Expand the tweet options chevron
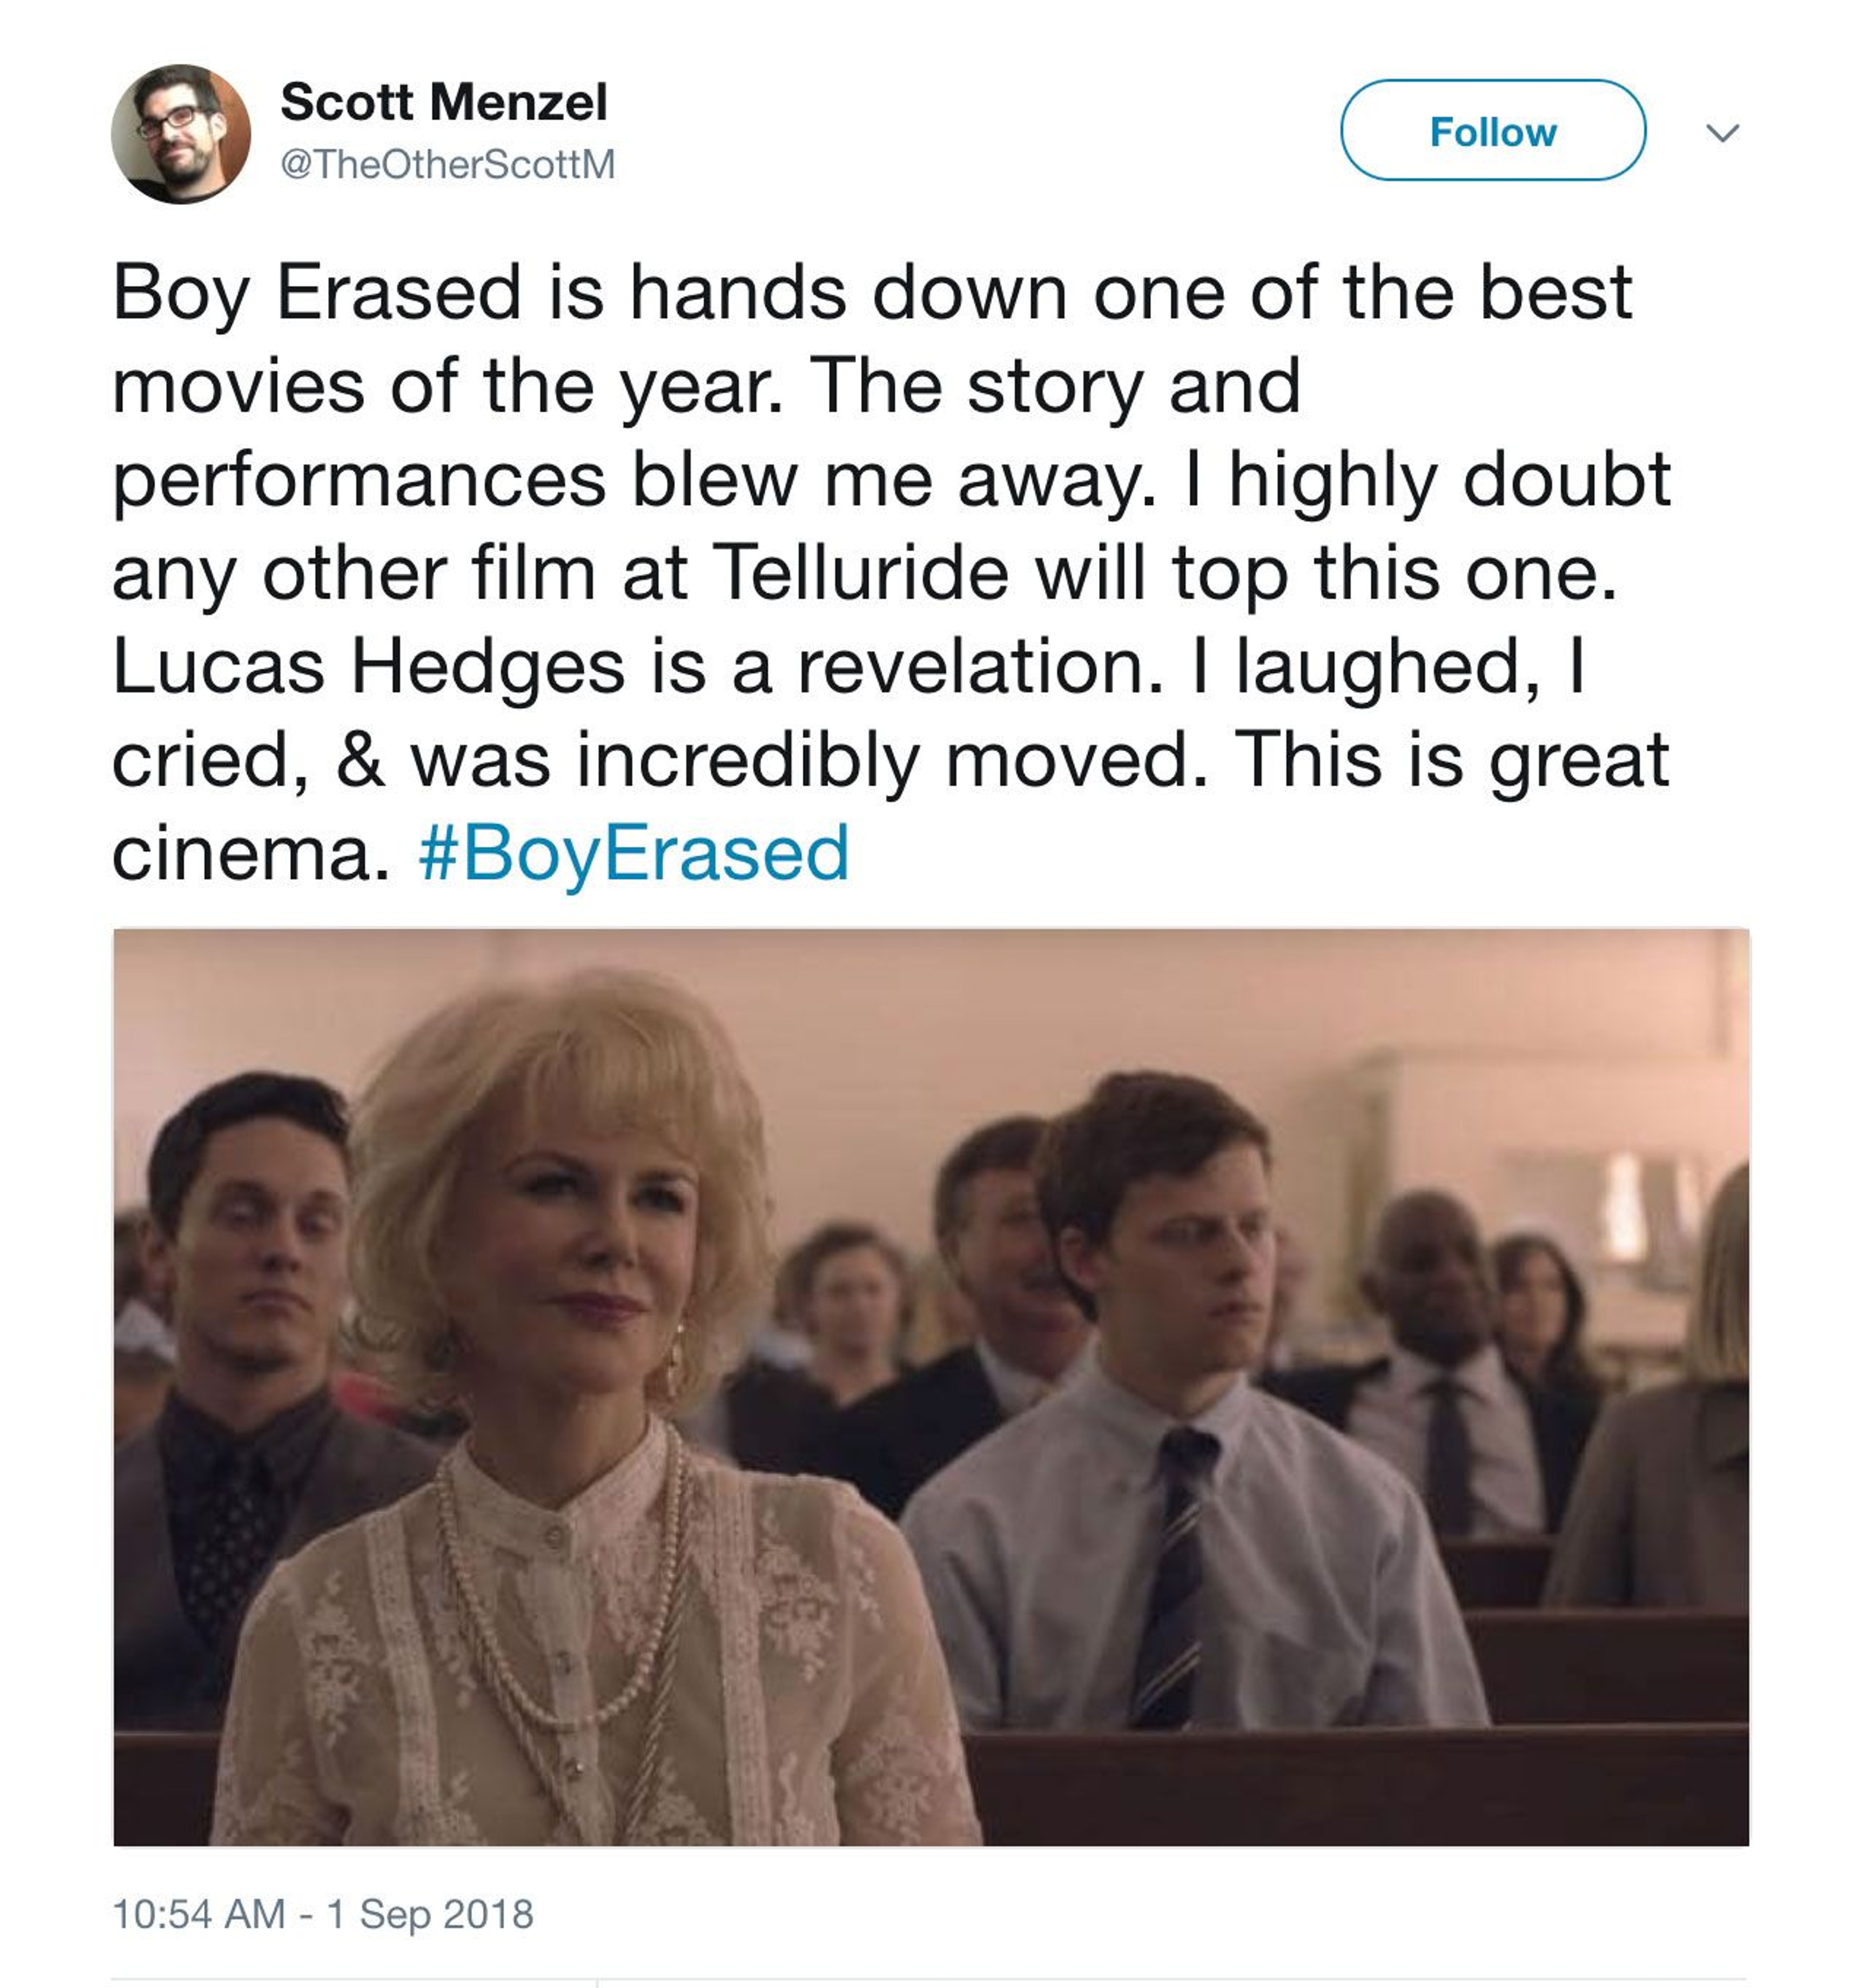 click(1722, 132)
